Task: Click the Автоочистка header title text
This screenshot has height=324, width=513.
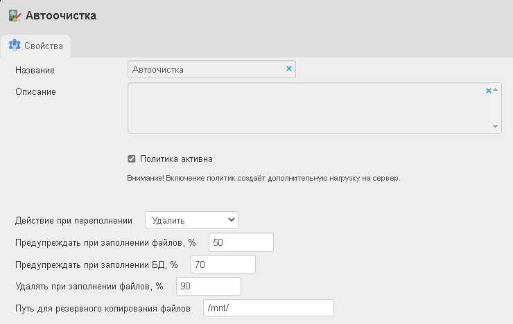Action: [x=61, y=16]
